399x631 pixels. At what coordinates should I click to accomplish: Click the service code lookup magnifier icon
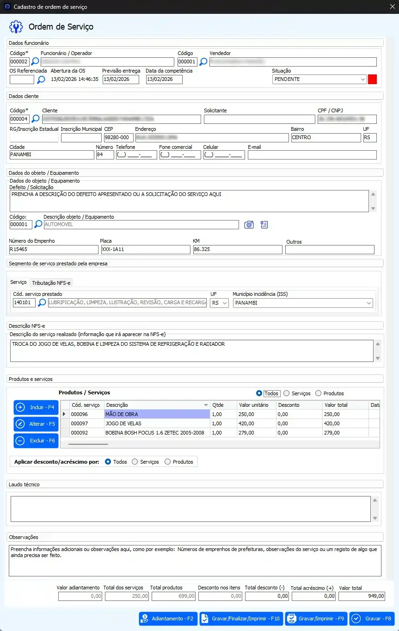coord(42,303)
